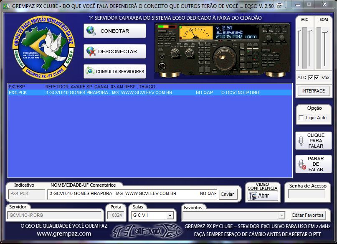Click the radio transceiver image

222,50
